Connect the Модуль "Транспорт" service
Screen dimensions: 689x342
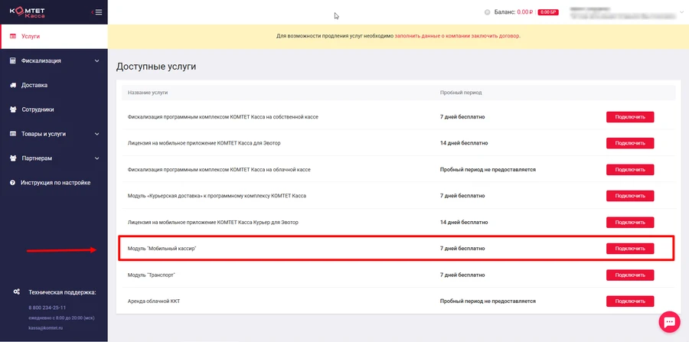[630, 275]
